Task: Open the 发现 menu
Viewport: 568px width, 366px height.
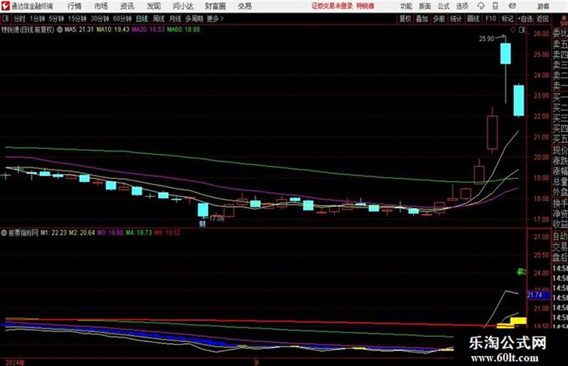Action: tap(154, 6)
